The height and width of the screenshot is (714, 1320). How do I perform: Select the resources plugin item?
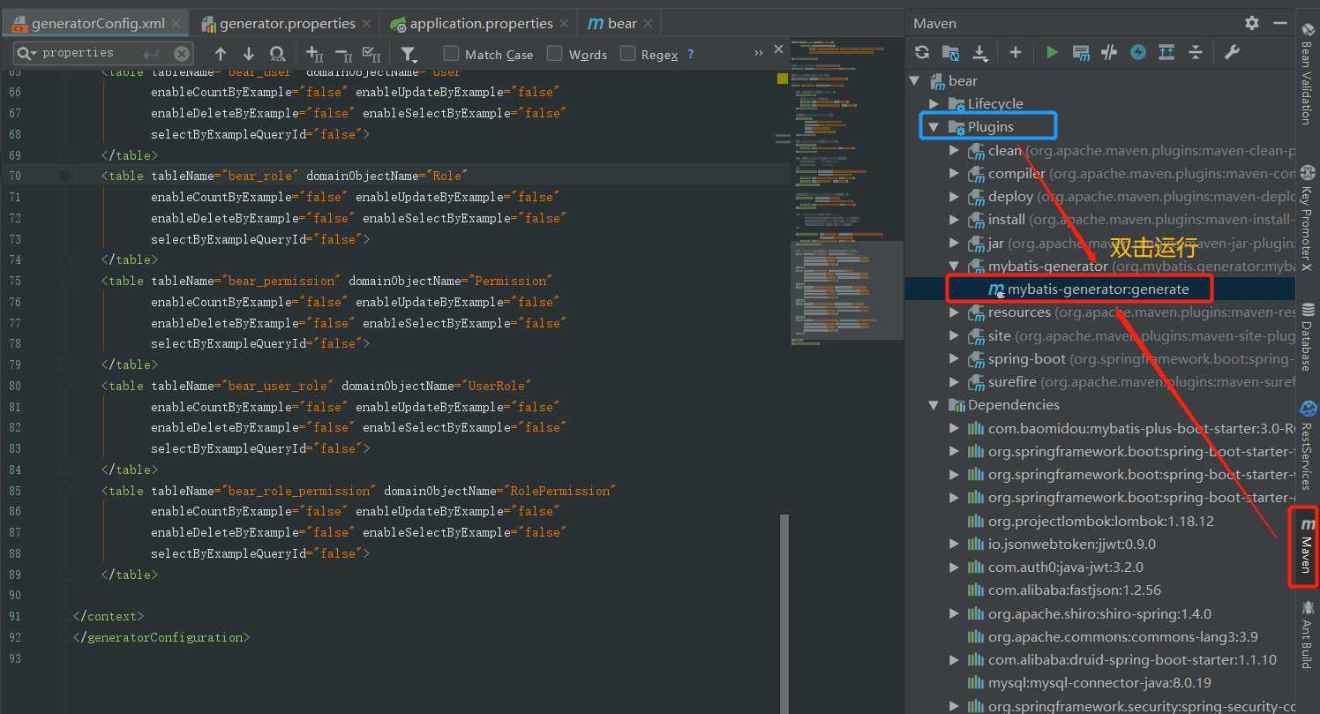[x=1099, y=312]
